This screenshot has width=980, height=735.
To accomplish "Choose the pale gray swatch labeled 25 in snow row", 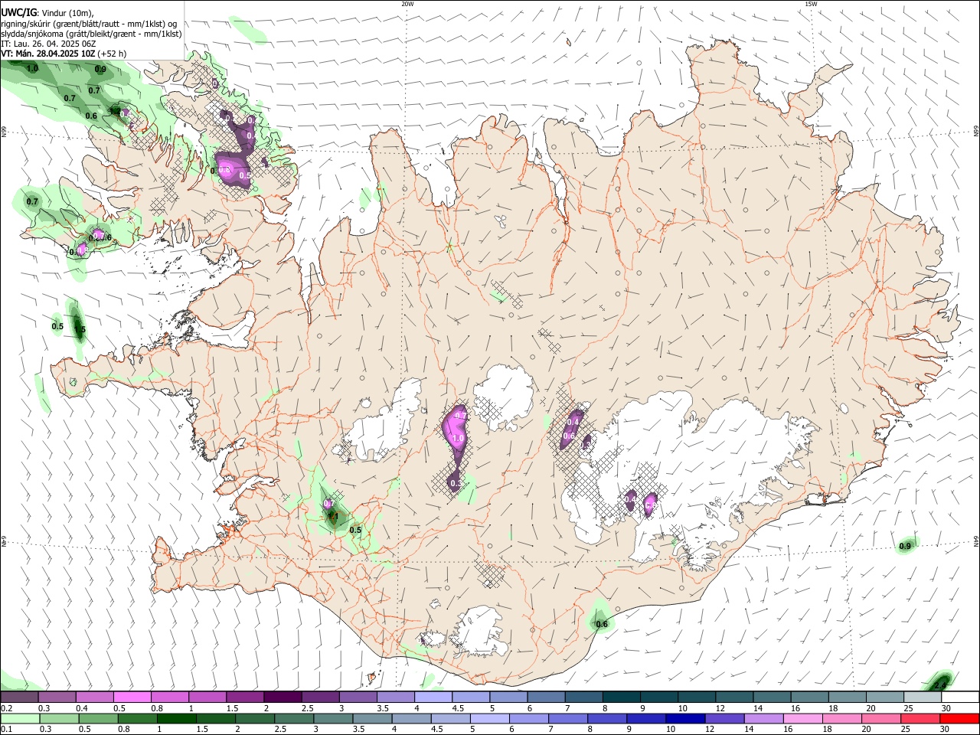I will coord(923,697).
